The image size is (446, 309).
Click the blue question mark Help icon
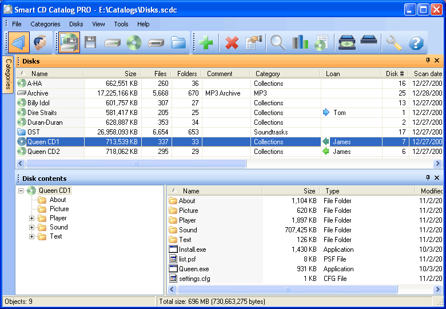point(416,42)
